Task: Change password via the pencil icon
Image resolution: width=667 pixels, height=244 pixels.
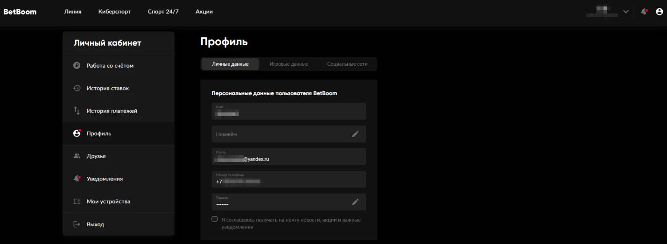Action: [355, 202]
